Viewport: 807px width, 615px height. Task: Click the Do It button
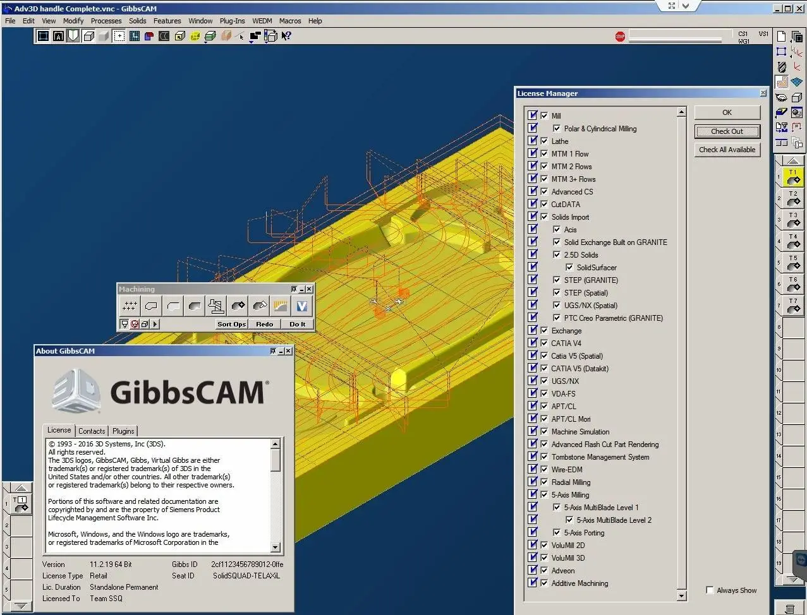[298, 325]
